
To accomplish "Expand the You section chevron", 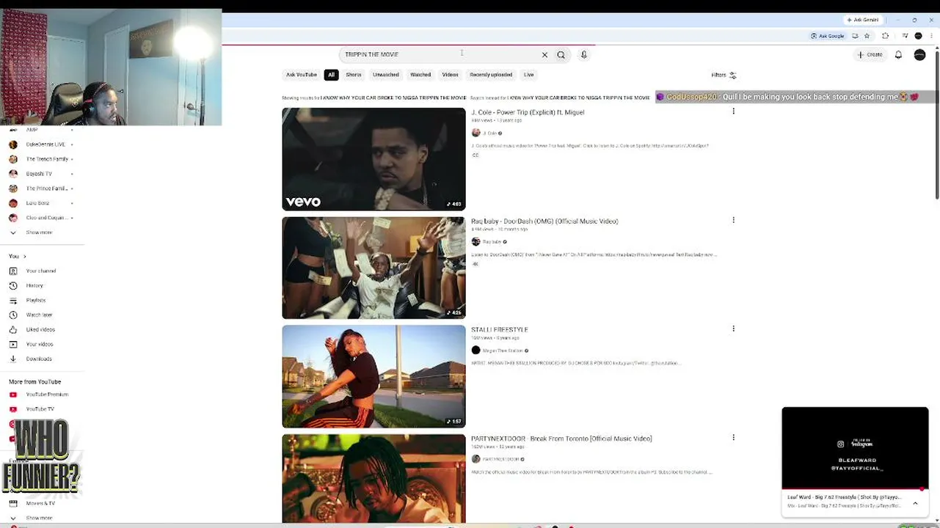I will 24,257.
